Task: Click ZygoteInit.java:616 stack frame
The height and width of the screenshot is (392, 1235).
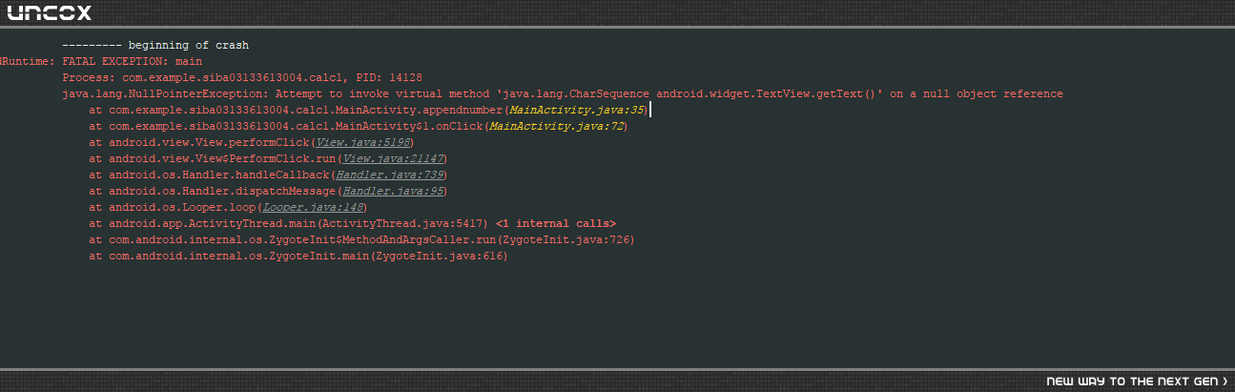Action: point(298,257)
